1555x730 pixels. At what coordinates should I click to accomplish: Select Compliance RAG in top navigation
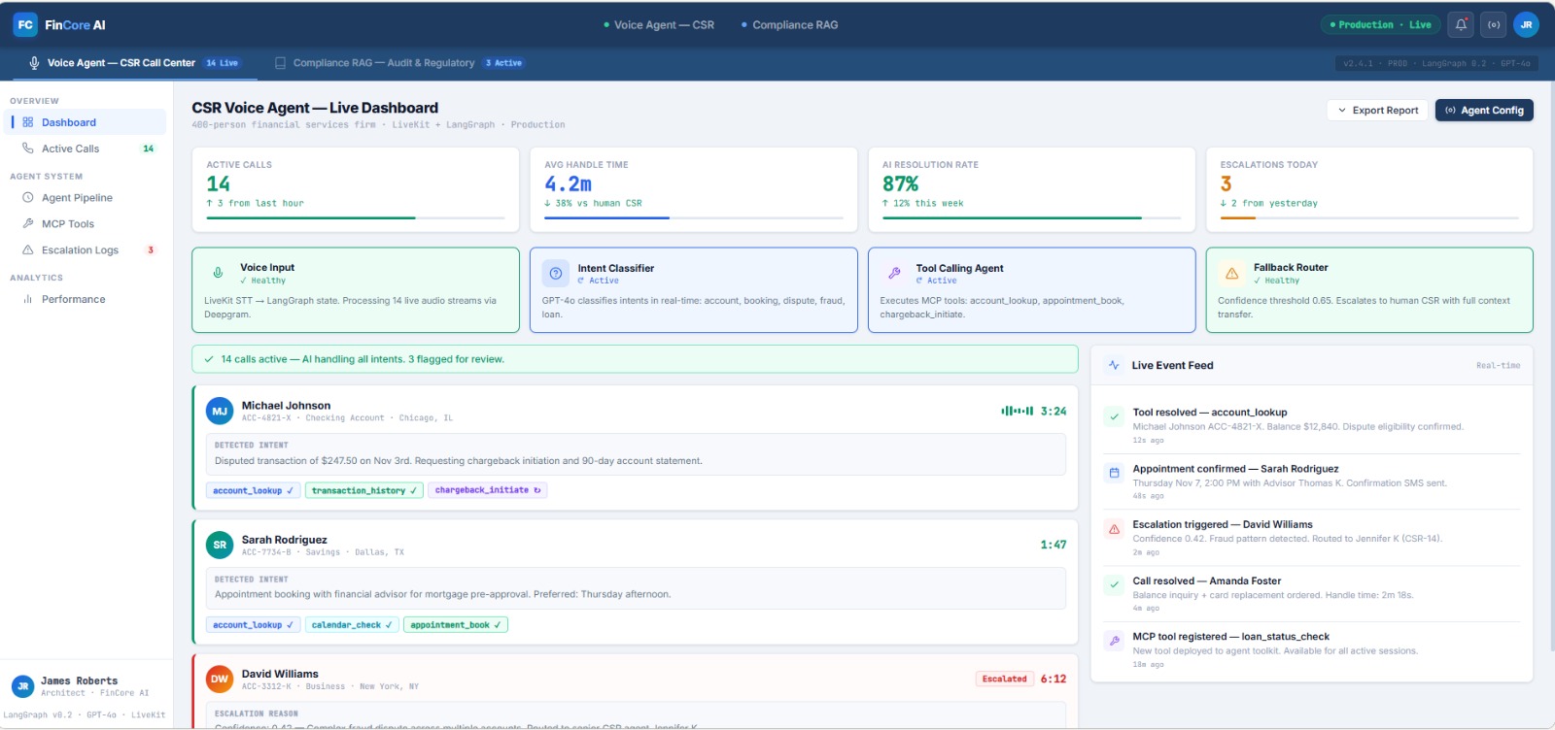[788, 25]
